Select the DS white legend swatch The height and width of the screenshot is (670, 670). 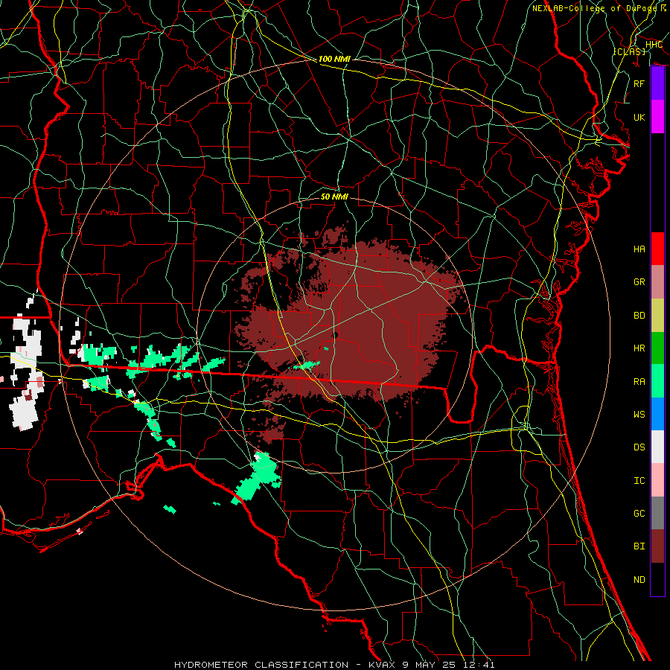(657, 447)
